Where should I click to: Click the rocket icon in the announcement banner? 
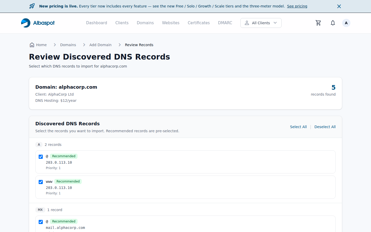point(32,6)
